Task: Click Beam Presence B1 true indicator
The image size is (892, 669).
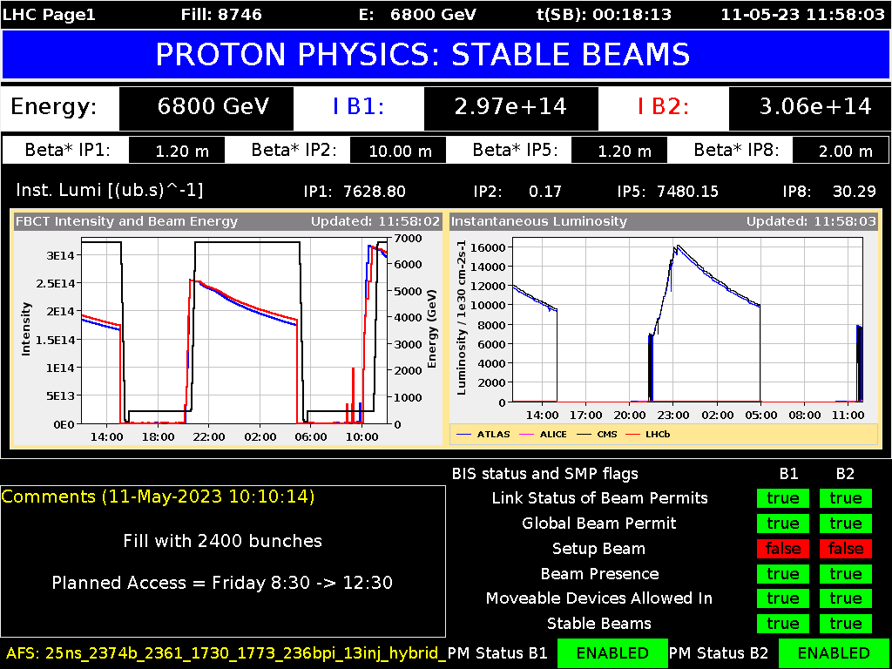Action: [783, 573]
